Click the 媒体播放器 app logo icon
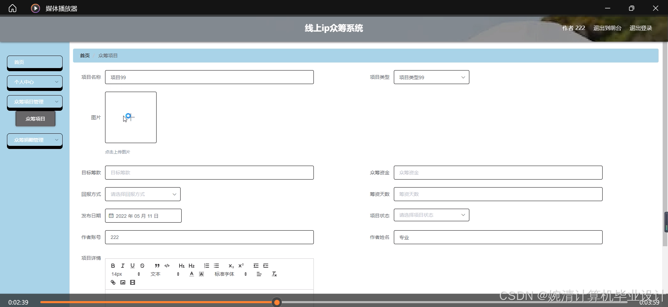Screen dimensions: 668x307 pyautogui.click(x=35, y=8)
